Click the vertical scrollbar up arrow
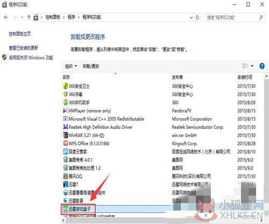This screenshot has height=224, width=269. pyautogui.click(x=266, y=76)
